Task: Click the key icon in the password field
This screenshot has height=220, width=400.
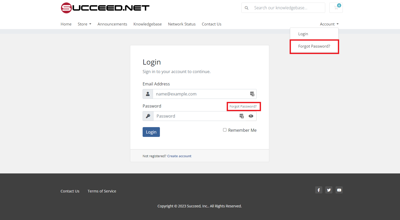Action: 148,116
